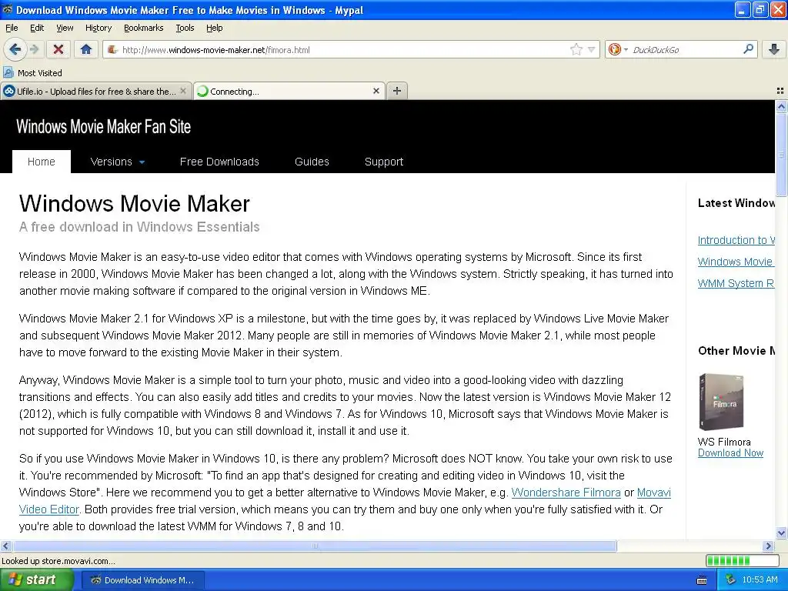This screenshot has height=591, width=788.
Task: Open the Introduction to sidebar link
Action: pyautogui.click(x=736, y=240)
